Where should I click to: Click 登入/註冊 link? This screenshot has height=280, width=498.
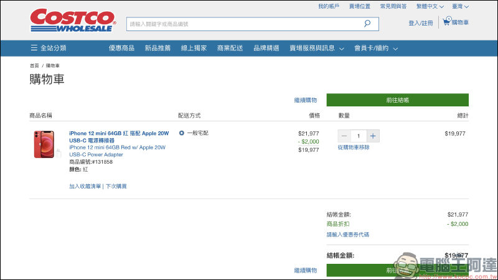pos(421,23)
